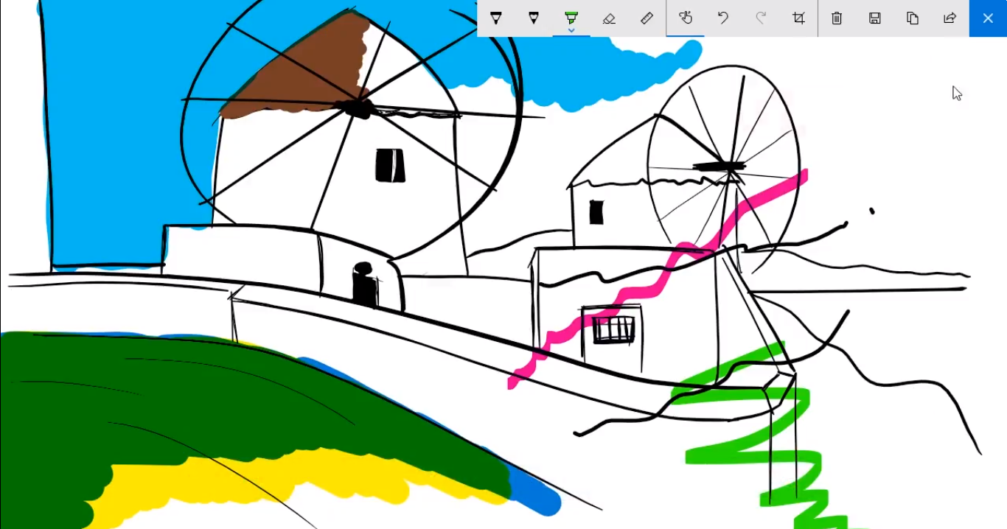The height and width of the screenshot is (529, 1007).
Task: Choose the eraser tool
Action: (x=609, y=18)
